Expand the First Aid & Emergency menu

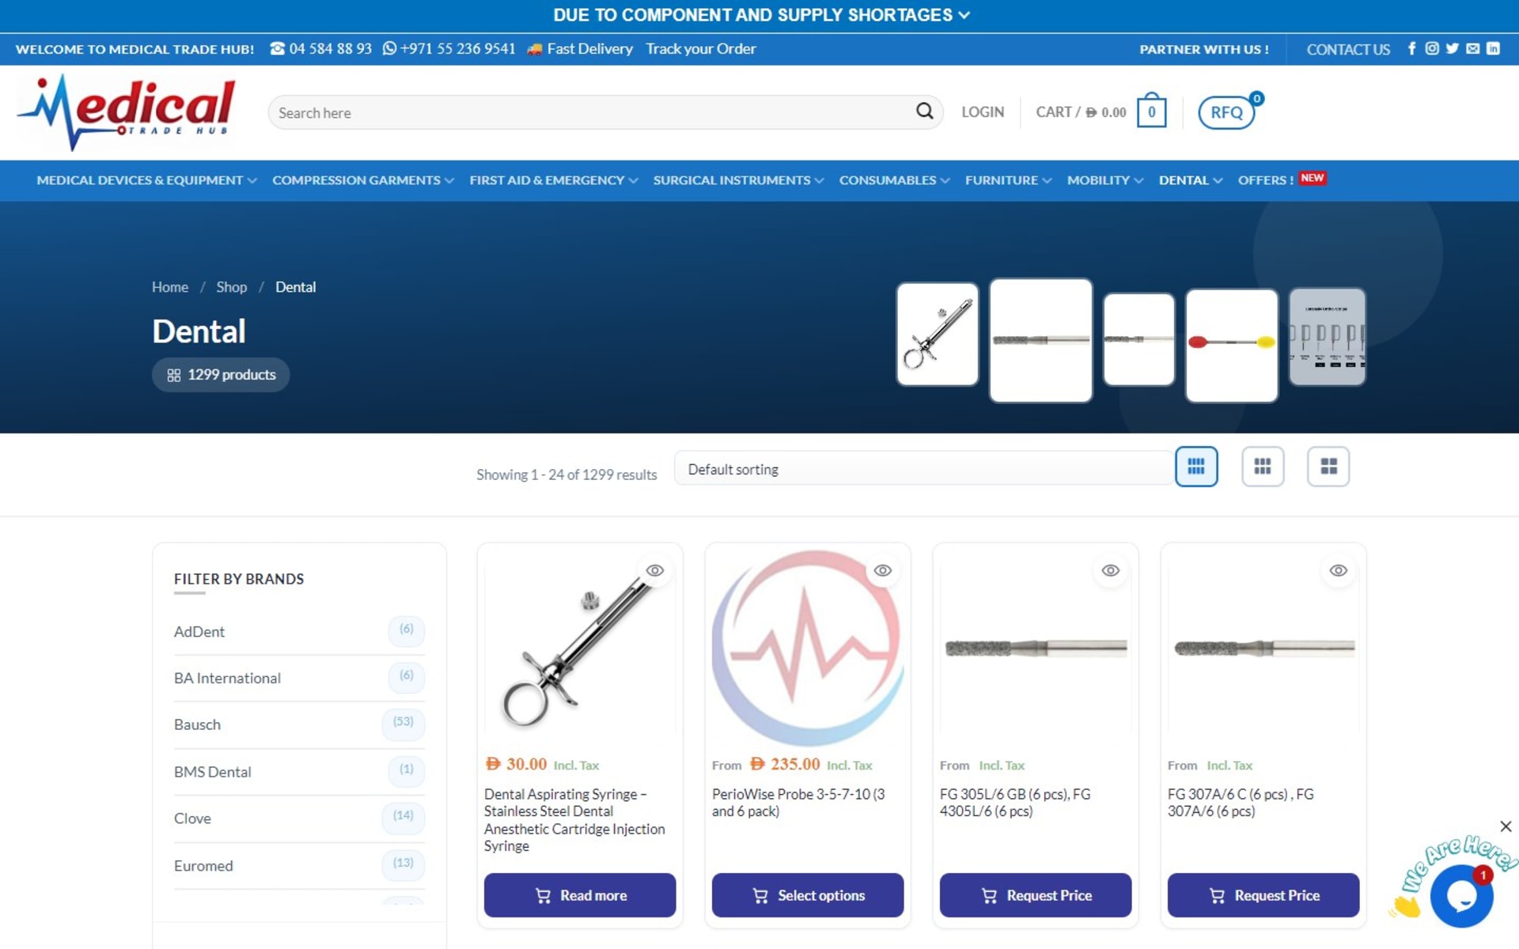pos(554,180)
